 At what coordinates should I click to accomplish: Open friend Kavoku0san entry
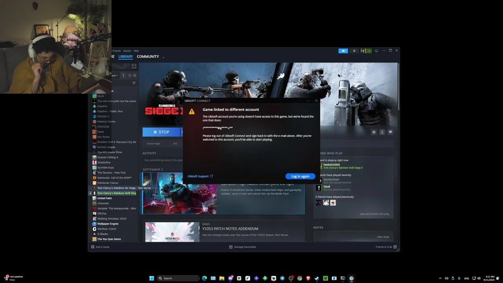tap(331, 179)
